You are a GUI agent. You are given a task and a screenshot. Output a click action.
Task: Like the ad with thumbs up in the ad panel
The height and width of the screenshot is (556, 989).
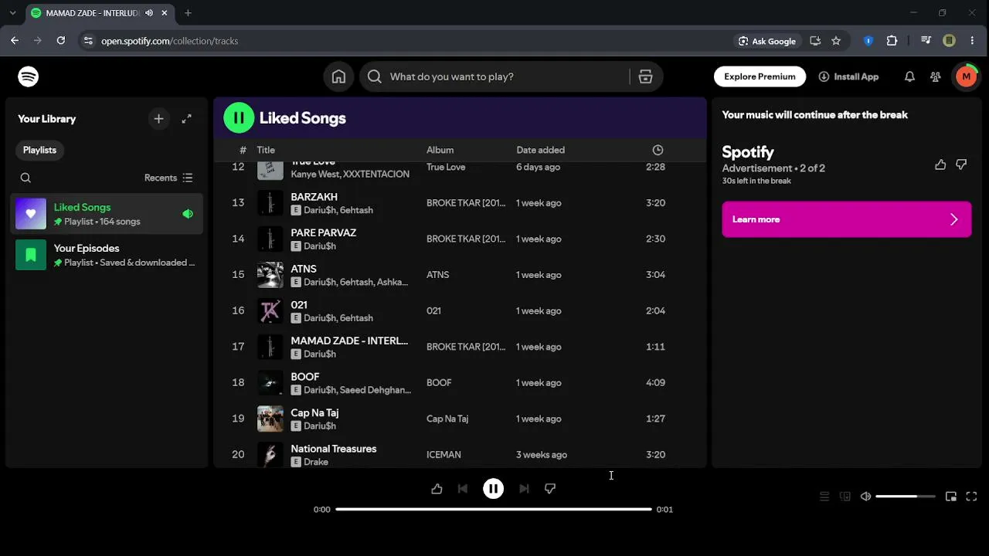940,164
